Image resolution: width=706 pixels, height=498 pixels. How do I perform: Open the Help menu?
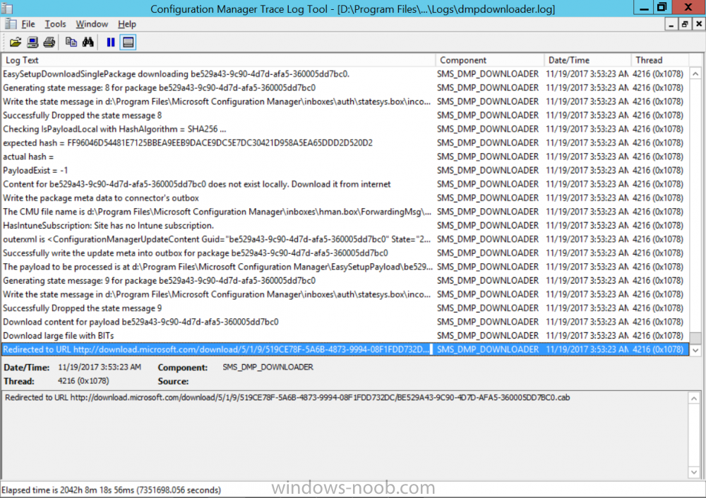tap(127, 24)
